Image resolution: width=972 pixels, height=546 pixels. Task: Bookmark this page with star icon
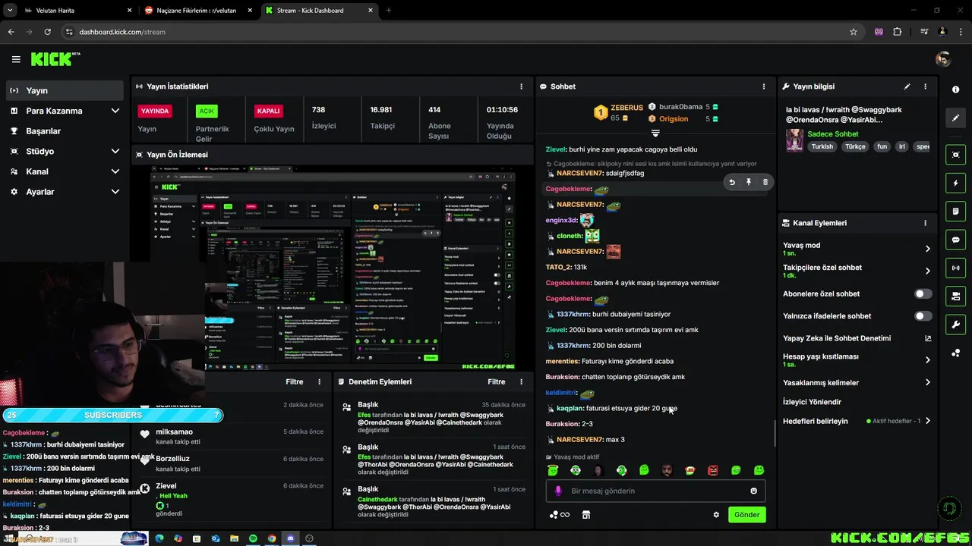[854, 32]
